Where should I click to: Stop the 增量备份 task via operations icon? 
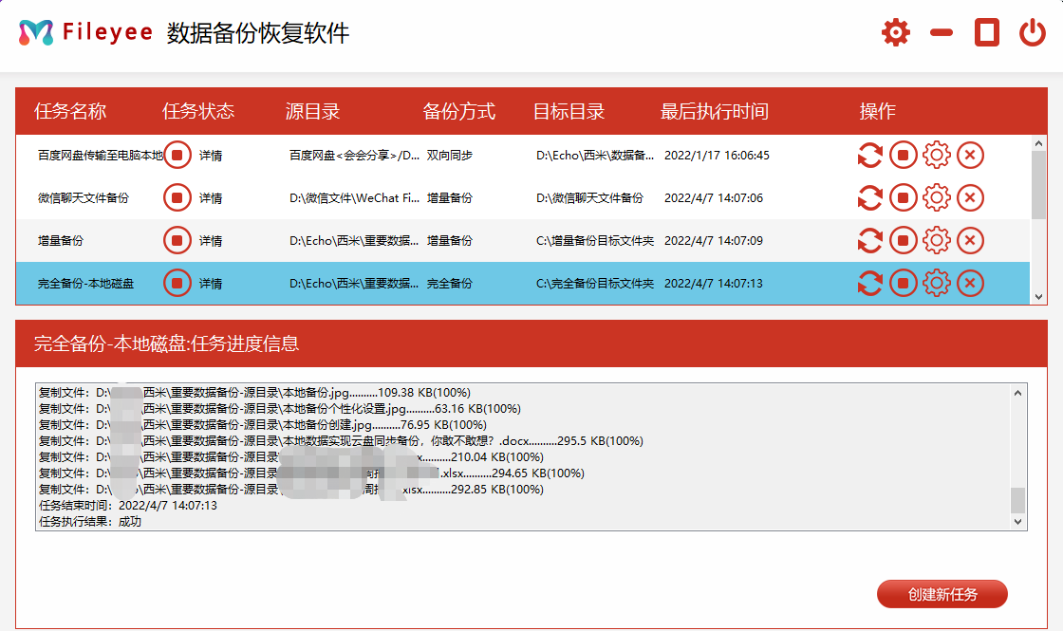pyautogui.click(x=904, y=240)
